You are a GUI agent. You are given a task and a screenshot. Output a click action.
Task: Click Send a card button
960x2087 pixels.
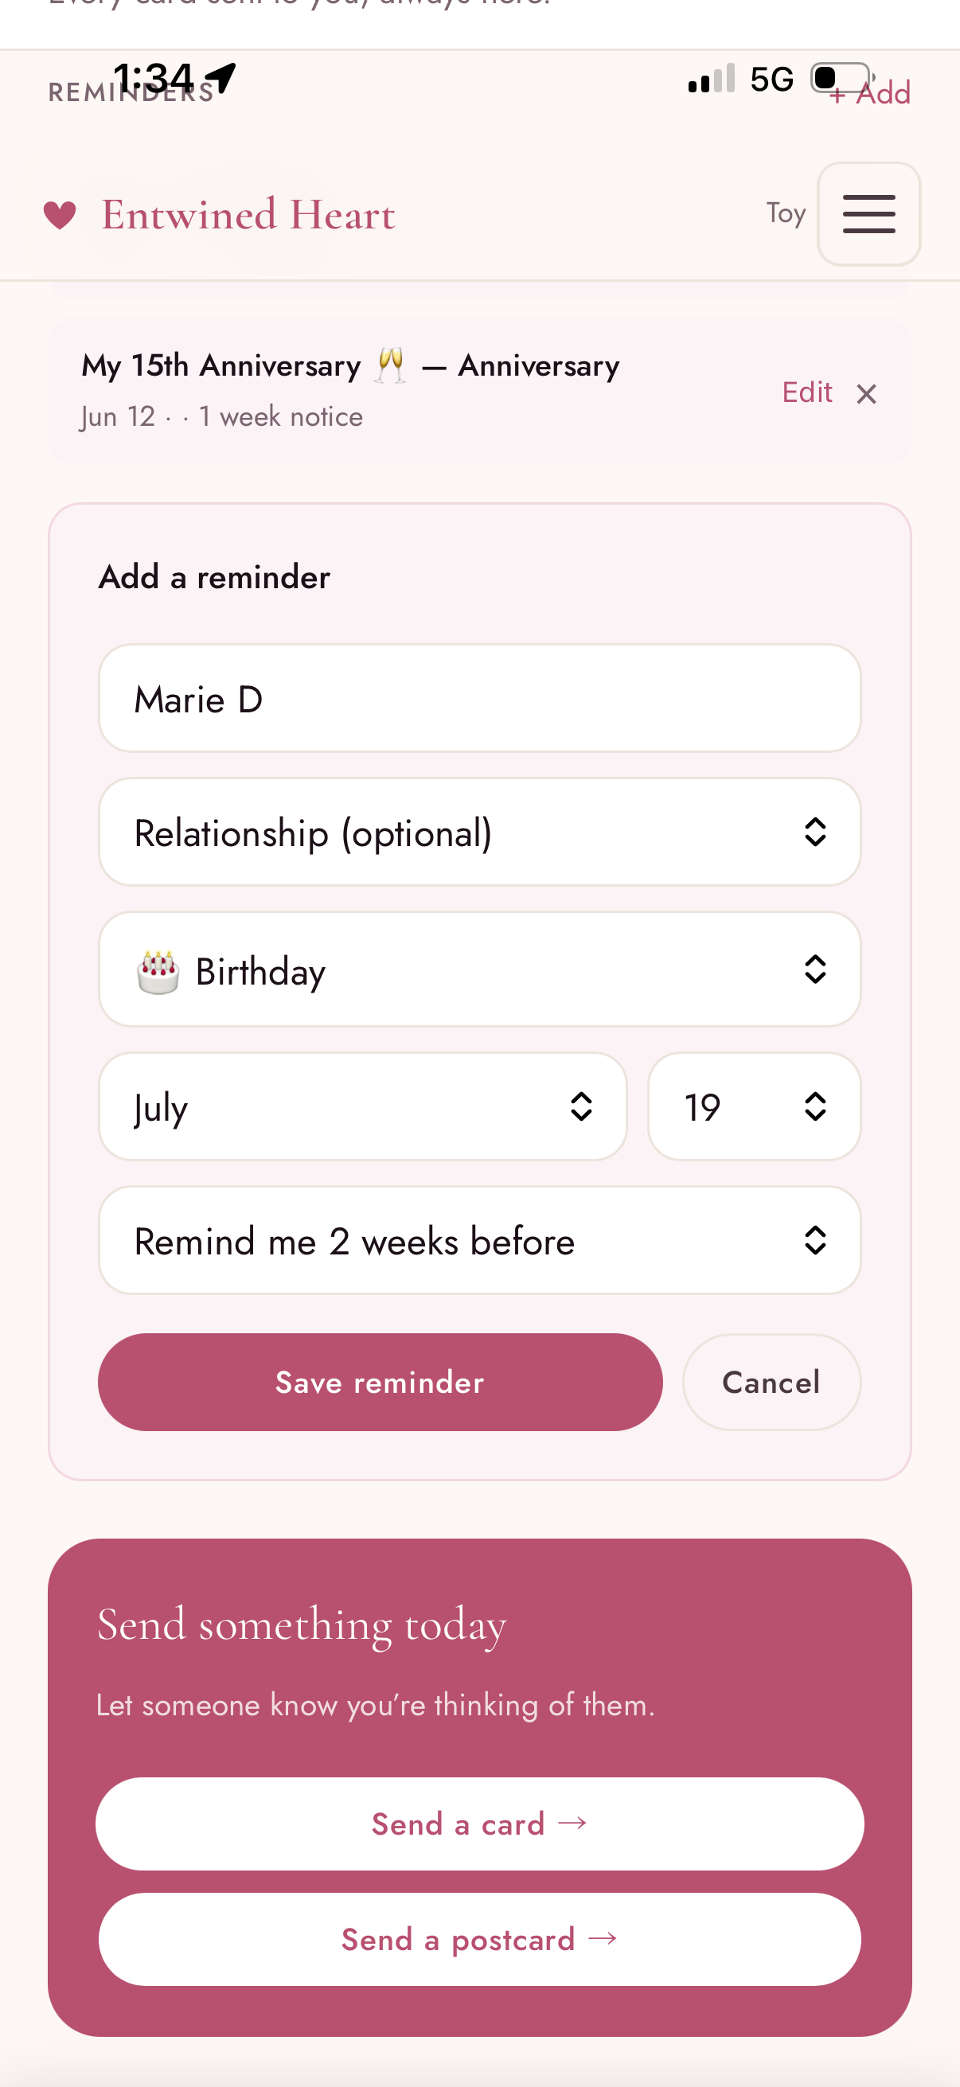pyautogui.click(x=479, y=1824)
